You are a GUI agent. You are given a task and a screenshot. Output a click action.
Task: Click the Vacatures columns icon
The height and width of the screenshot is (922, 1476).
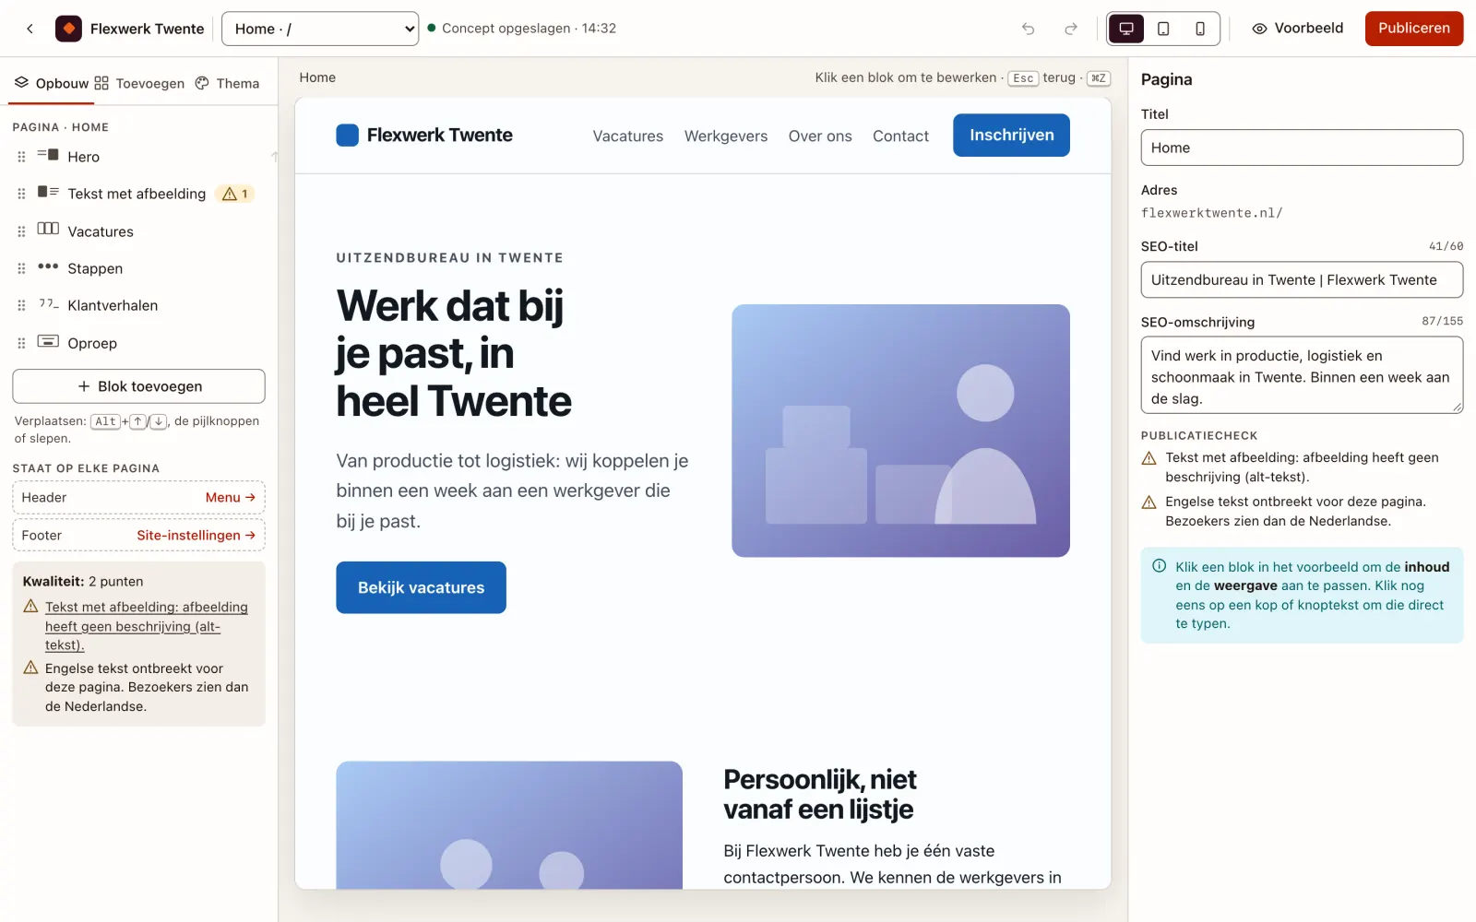click(x=48, y=229)
